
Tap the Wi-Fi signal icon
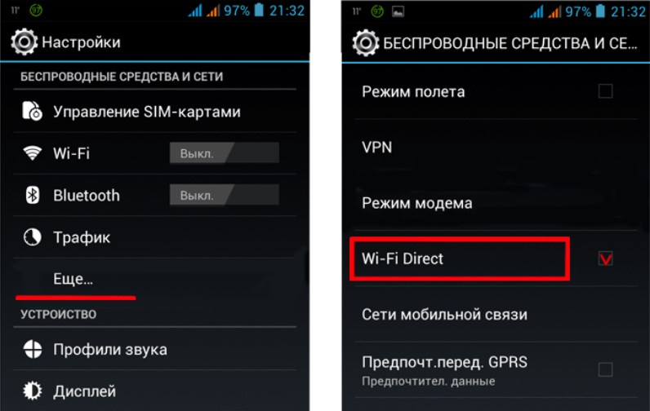pos(32,153)
